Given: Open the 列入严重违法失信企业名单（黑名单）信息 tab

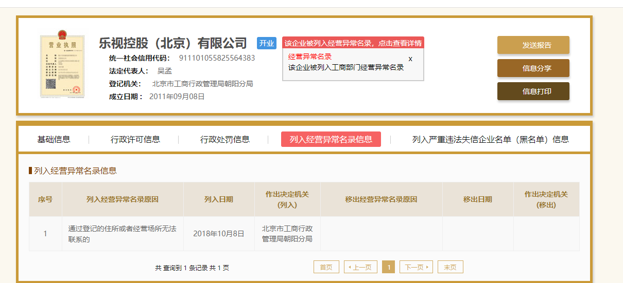Looking at the screenshot, I should [491, 139].
